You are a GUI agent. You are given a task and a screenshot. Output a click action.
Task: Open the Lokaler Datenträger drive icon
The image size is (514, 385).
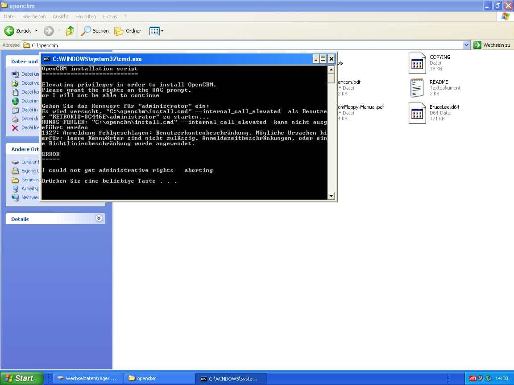(15, 162)
